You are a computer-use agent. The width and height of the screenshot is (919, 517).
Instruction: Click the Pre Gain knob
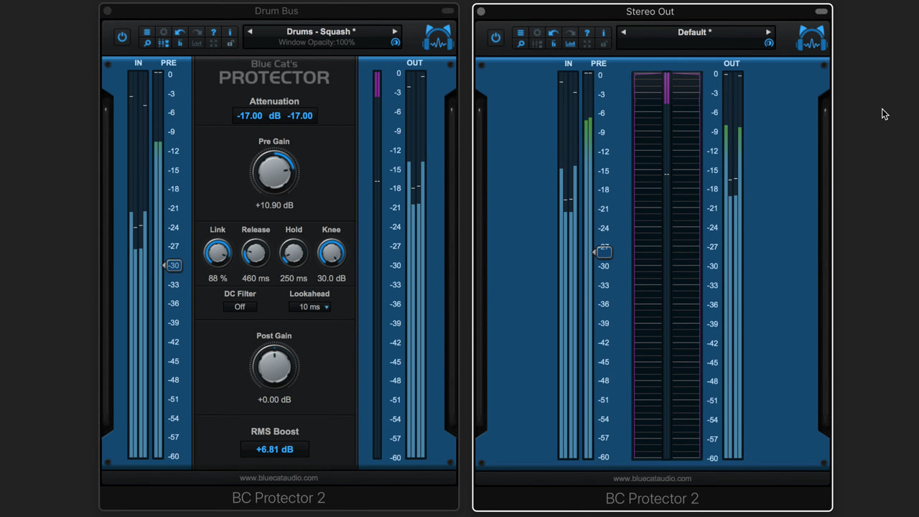click(274, 172)
